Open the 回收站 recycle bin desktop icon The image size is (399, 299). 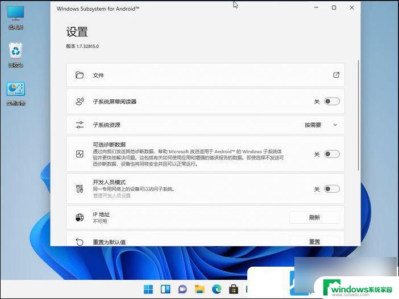[16, 54]
